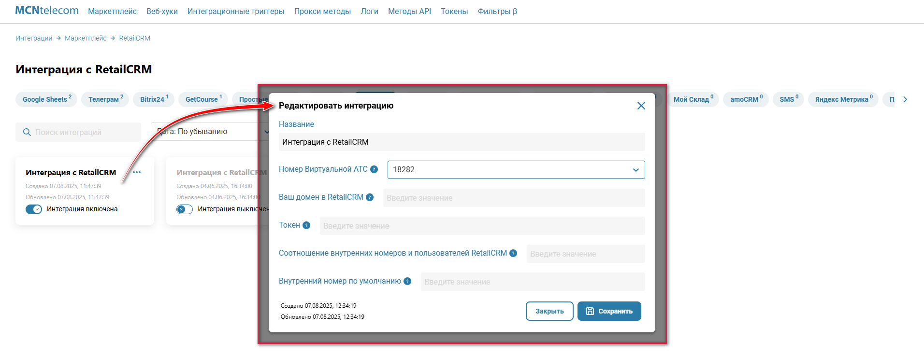Screen dimensions: 924x355
Task: Select the amoCRM category chip
Action: pyautogui.click(x=746, y=99)
